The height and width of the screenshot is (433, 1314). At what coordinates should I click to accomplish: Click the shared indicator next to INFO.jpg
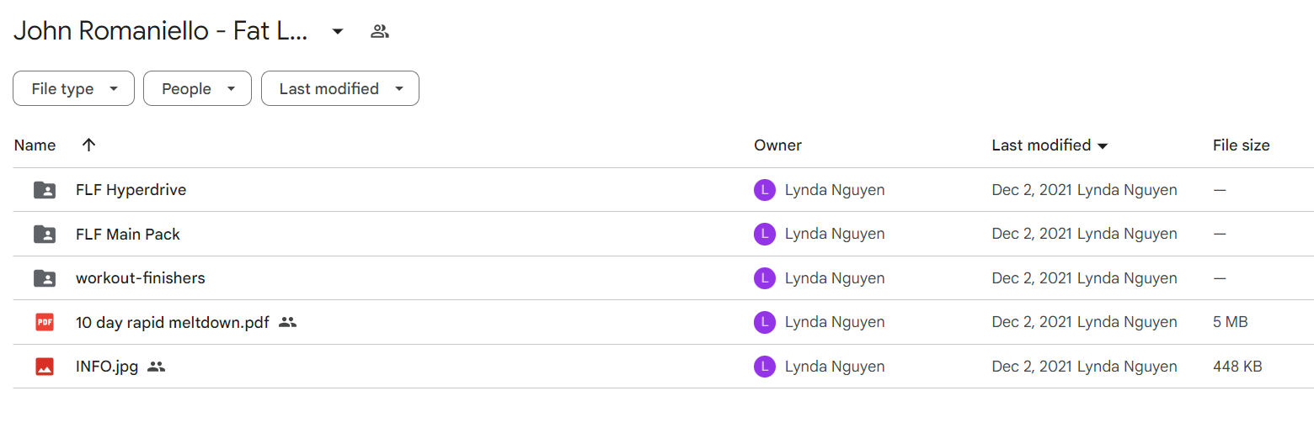pyautogui.click(x=156, y=367)
